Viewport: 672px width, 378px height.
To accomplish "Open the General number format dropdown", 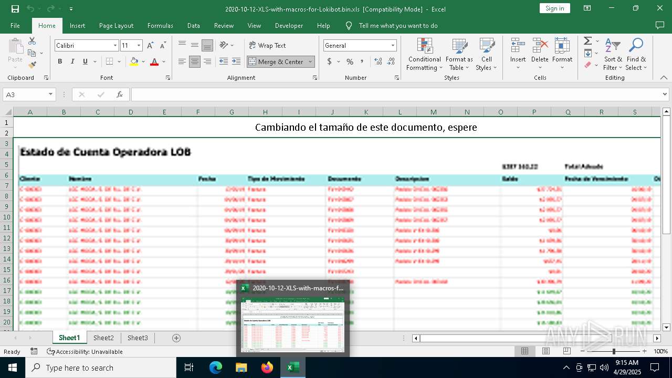I will point(393,46).
